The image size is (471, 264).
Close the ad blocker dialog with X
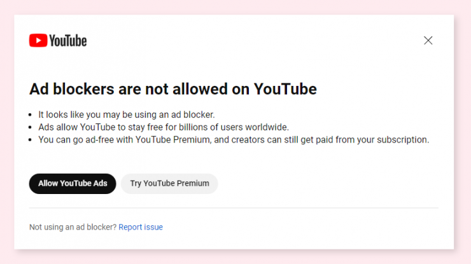(428, 41)
